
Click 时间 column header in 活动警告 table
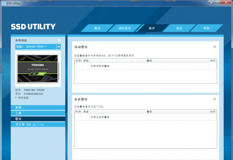pyautogui.click(x=78, y=61)
